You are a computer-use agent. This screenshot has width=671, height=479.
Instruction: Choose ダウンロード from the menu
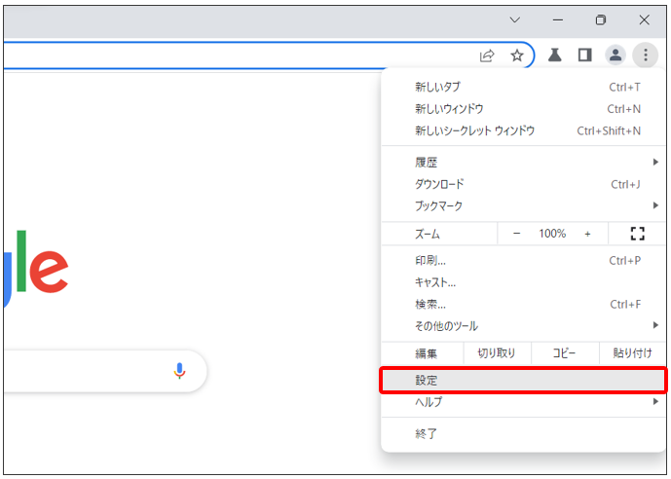click(x=524, y=184)
